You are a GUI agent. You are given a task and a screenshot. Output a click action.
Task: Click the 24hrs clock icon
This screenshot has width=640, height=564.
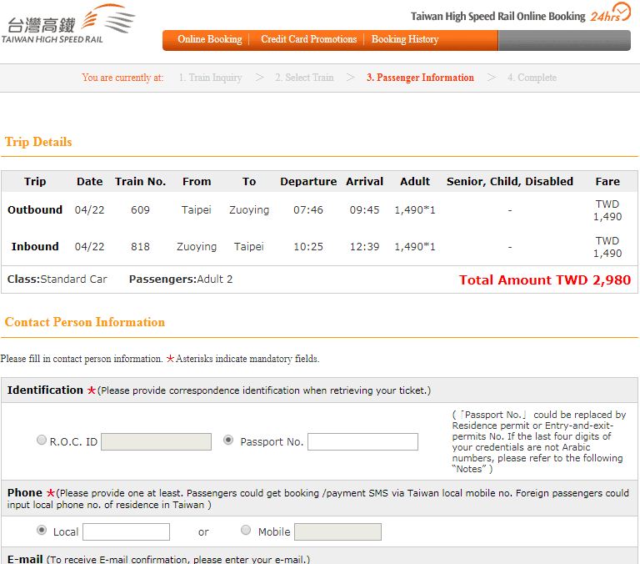[612, 13]
